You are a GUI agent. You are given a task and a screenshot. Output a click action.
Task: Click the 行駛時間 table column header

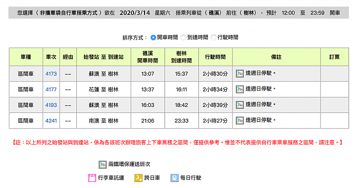(215, 57)
